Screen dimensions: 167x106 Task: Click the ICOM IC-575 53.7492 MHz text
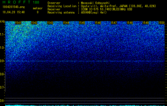tap(106, 9)
